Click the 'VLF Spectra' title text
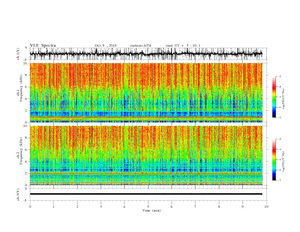 tap(43, 45)
